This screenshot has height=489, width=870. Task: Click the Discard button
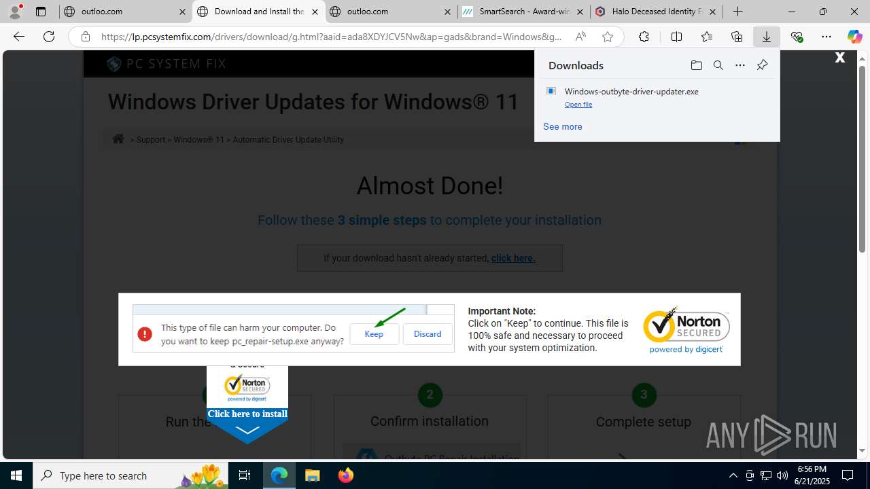tap(428, 334)
